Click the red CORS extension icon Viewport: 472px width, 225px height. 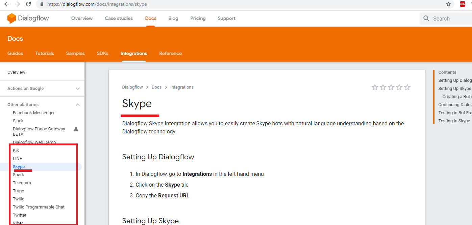463,4
